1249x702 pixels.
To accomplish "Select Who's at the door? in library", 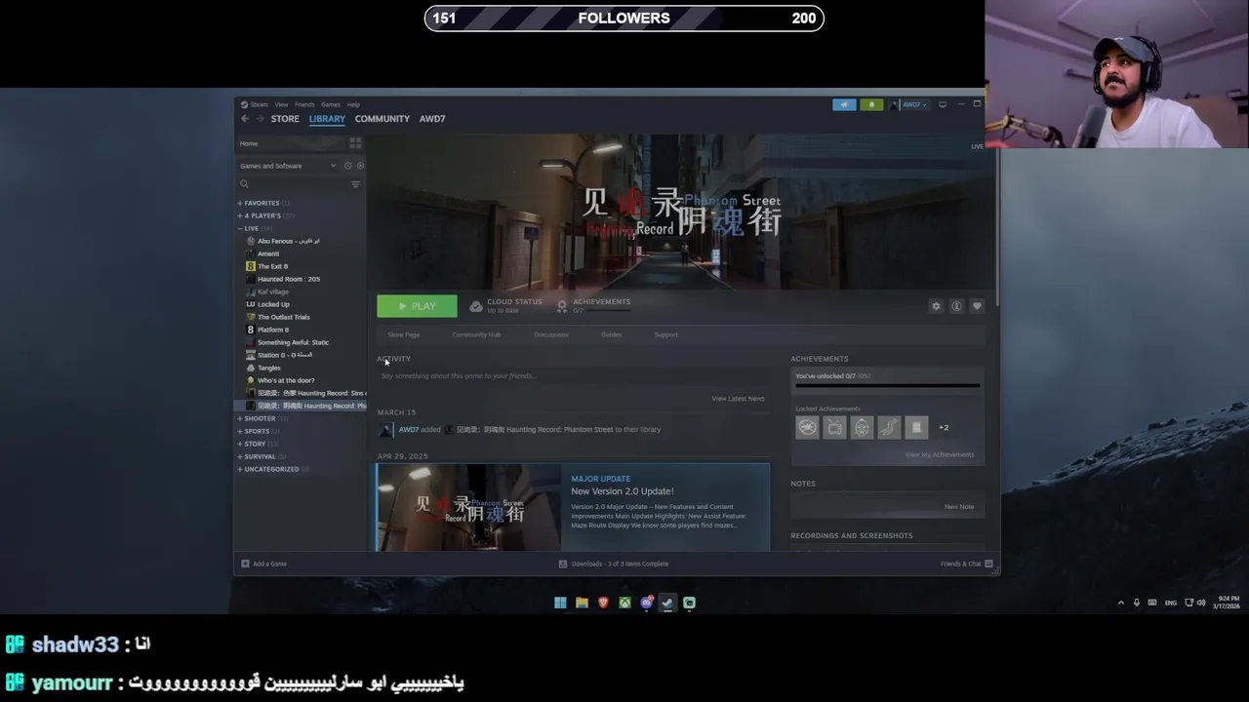I will 286,380.
